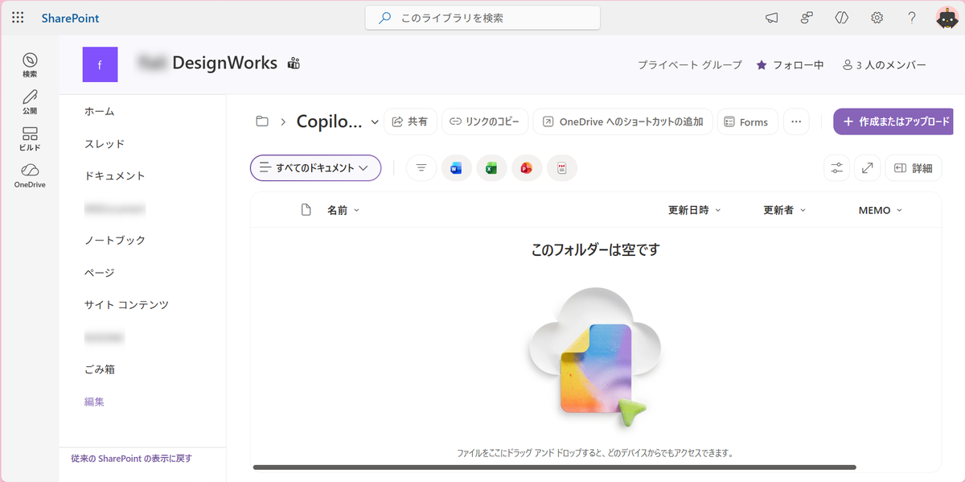The image size is (965, 482).
Task: Open the megaphone announcements icon
Action: (x=771, y=18)
